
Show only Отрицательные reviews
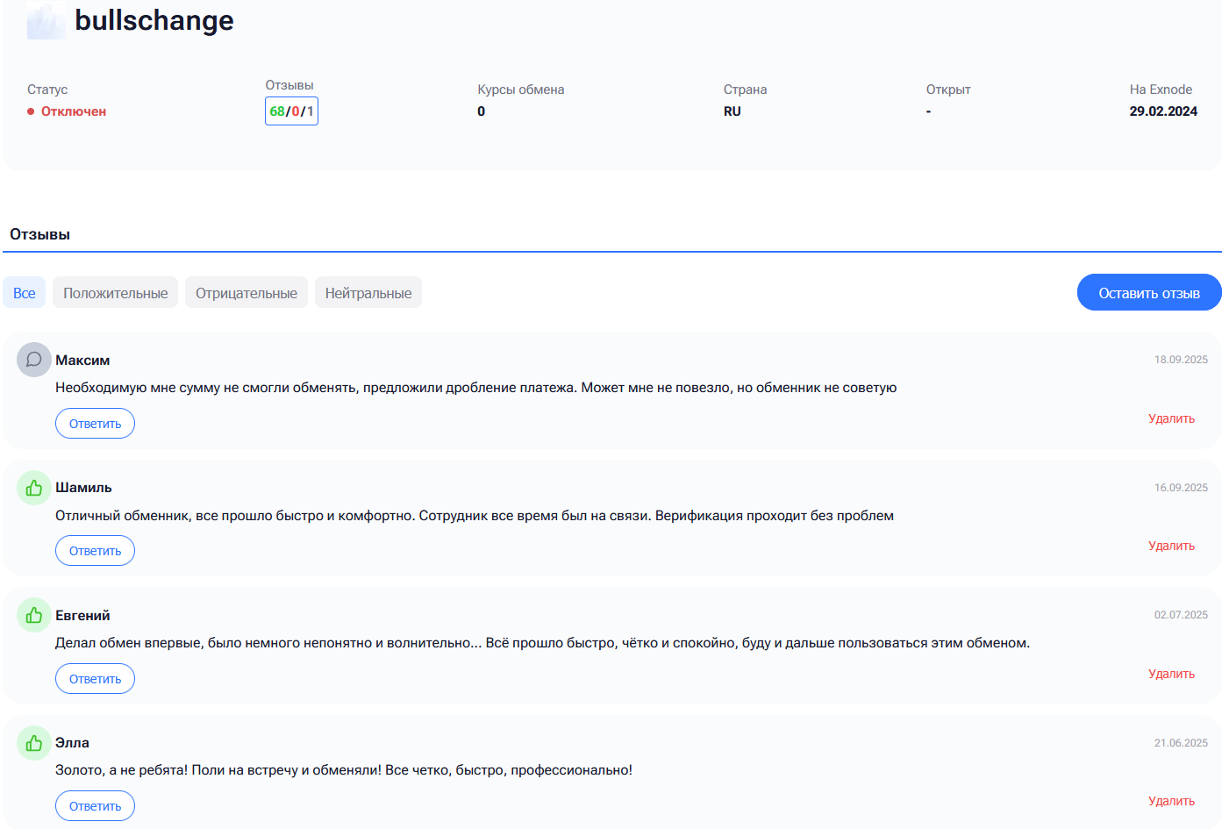(x=246, y=293)
